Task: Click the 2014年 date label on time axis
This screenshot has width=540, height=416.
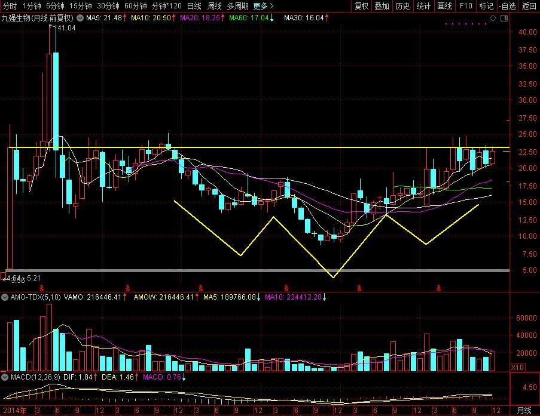Action: (x=14, y=411)
